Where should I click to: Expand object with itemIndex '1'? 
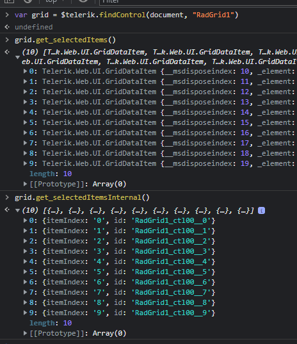click(25, 231)
